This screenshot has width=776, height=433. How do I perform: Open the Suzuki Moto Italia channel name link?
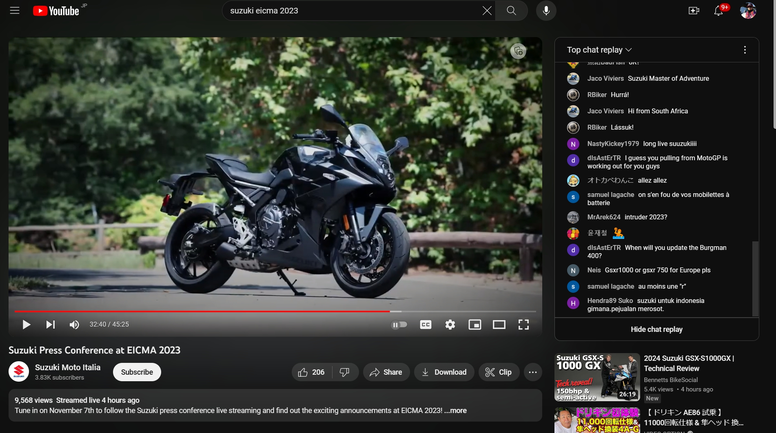coord(68,367)
